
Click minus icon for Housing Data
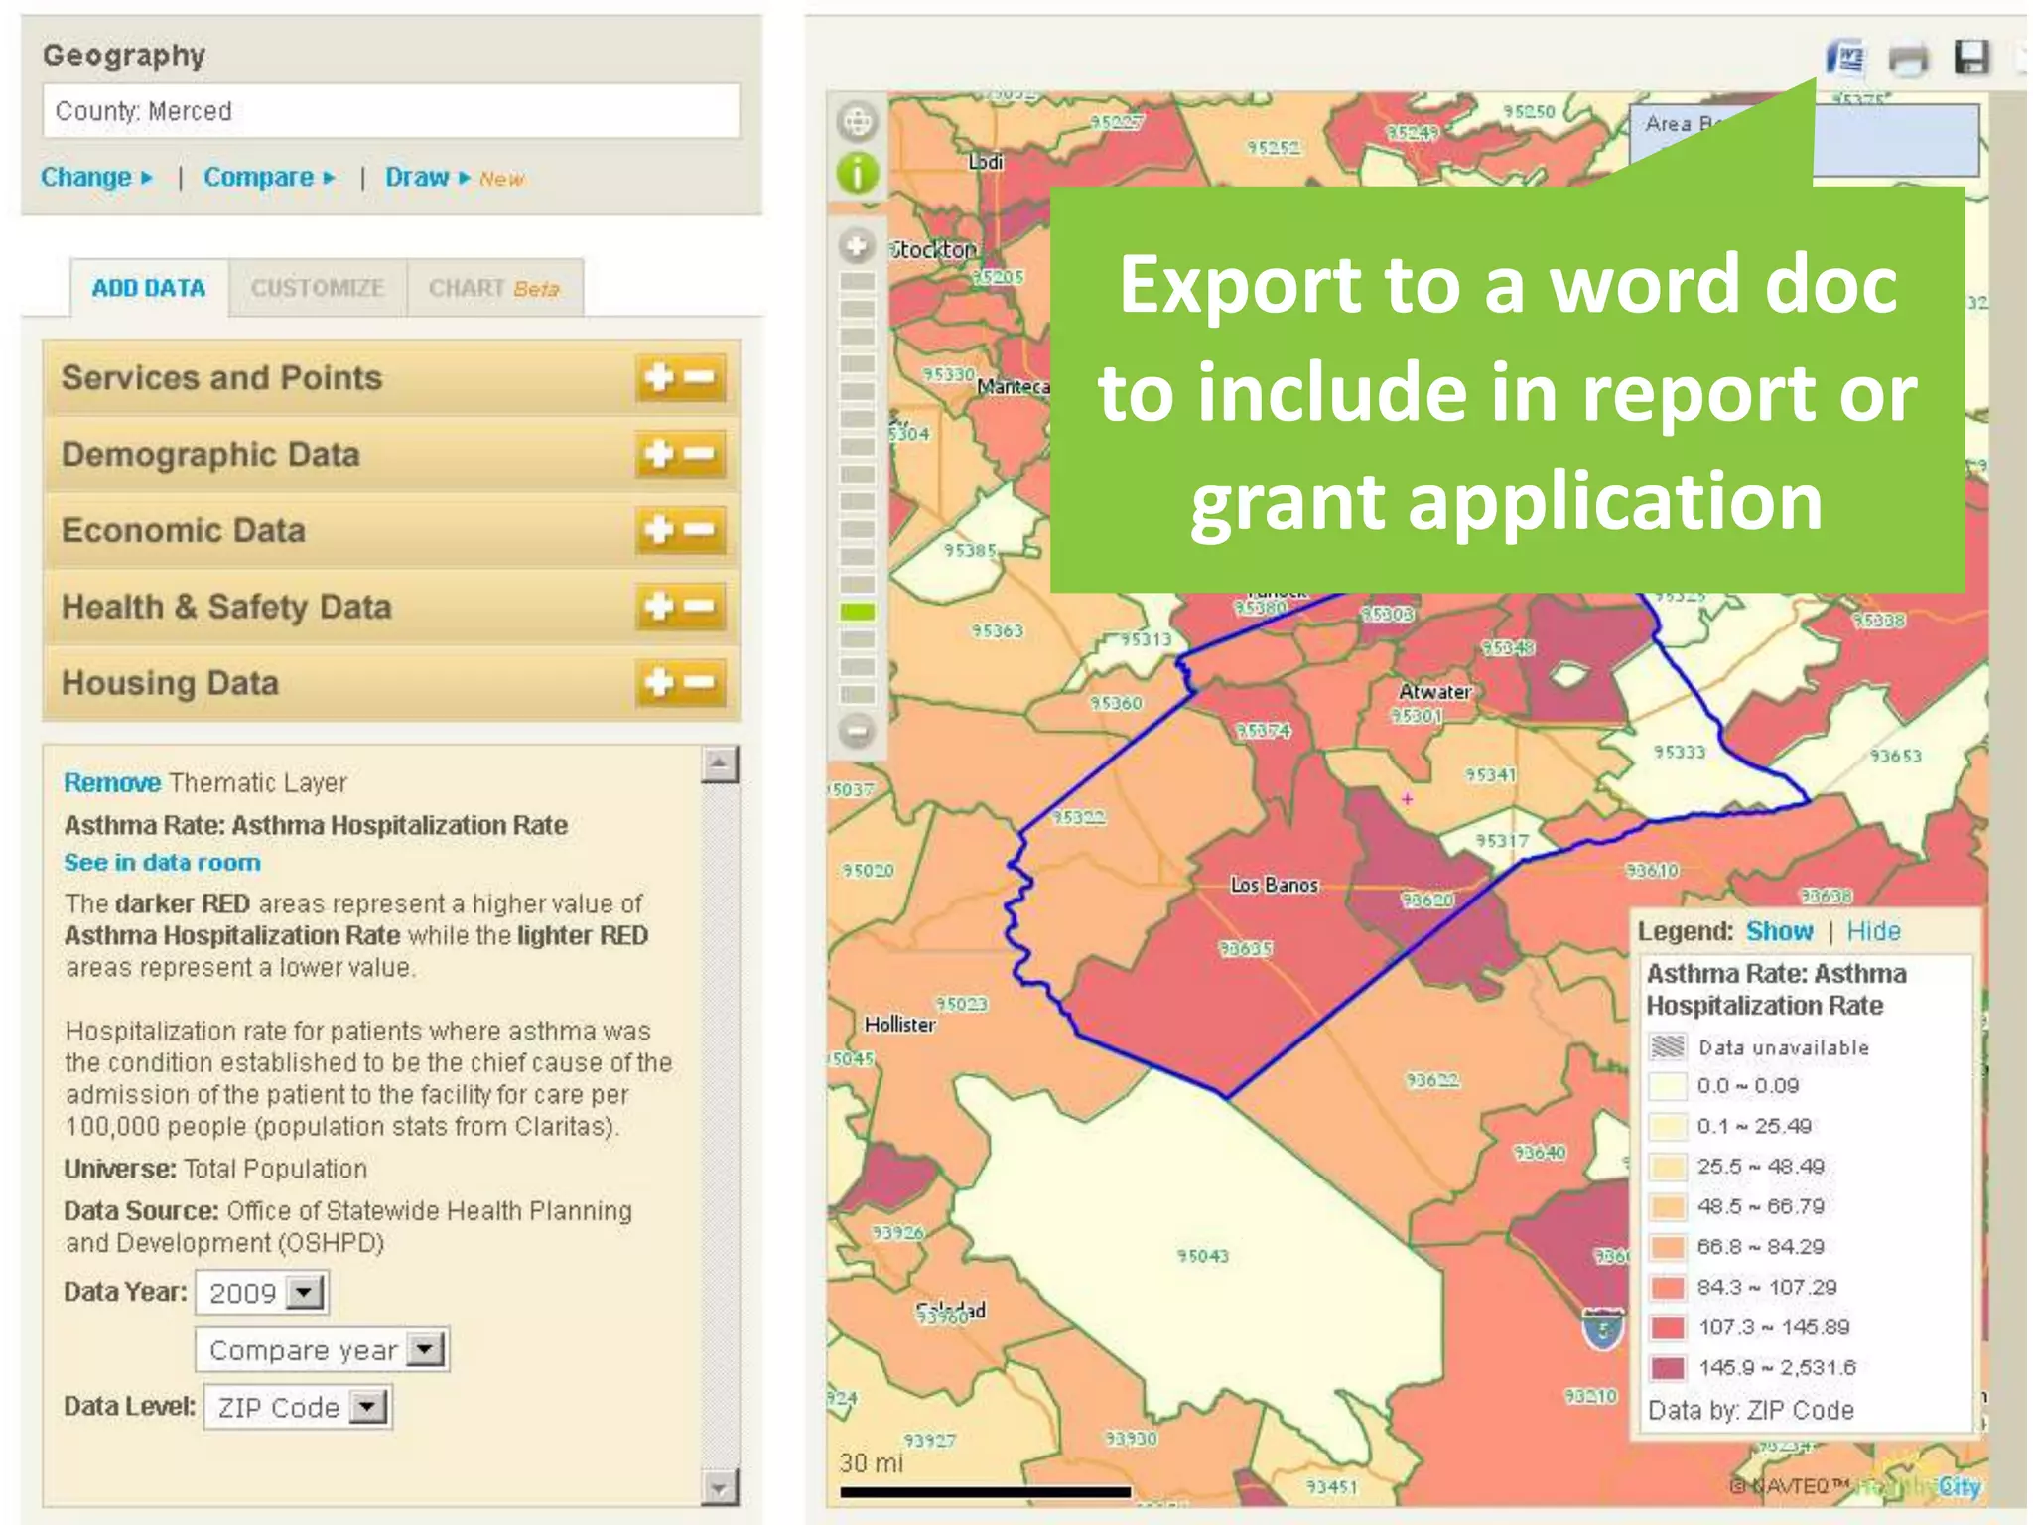(x=701, y=682)
